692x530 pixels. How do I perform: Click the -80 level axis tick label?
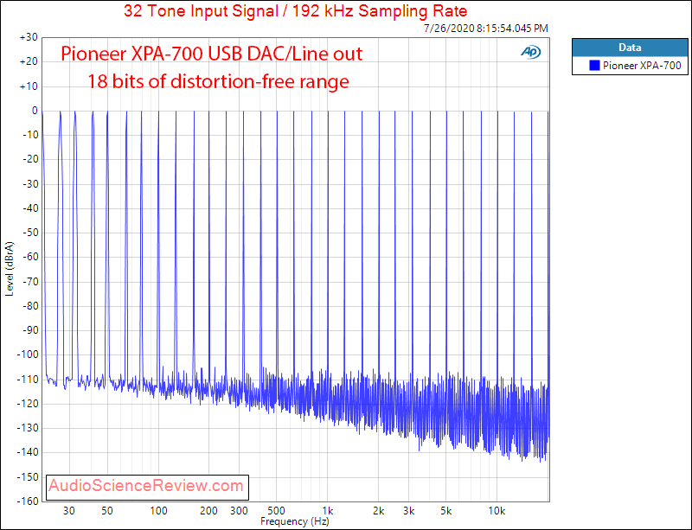30,306
